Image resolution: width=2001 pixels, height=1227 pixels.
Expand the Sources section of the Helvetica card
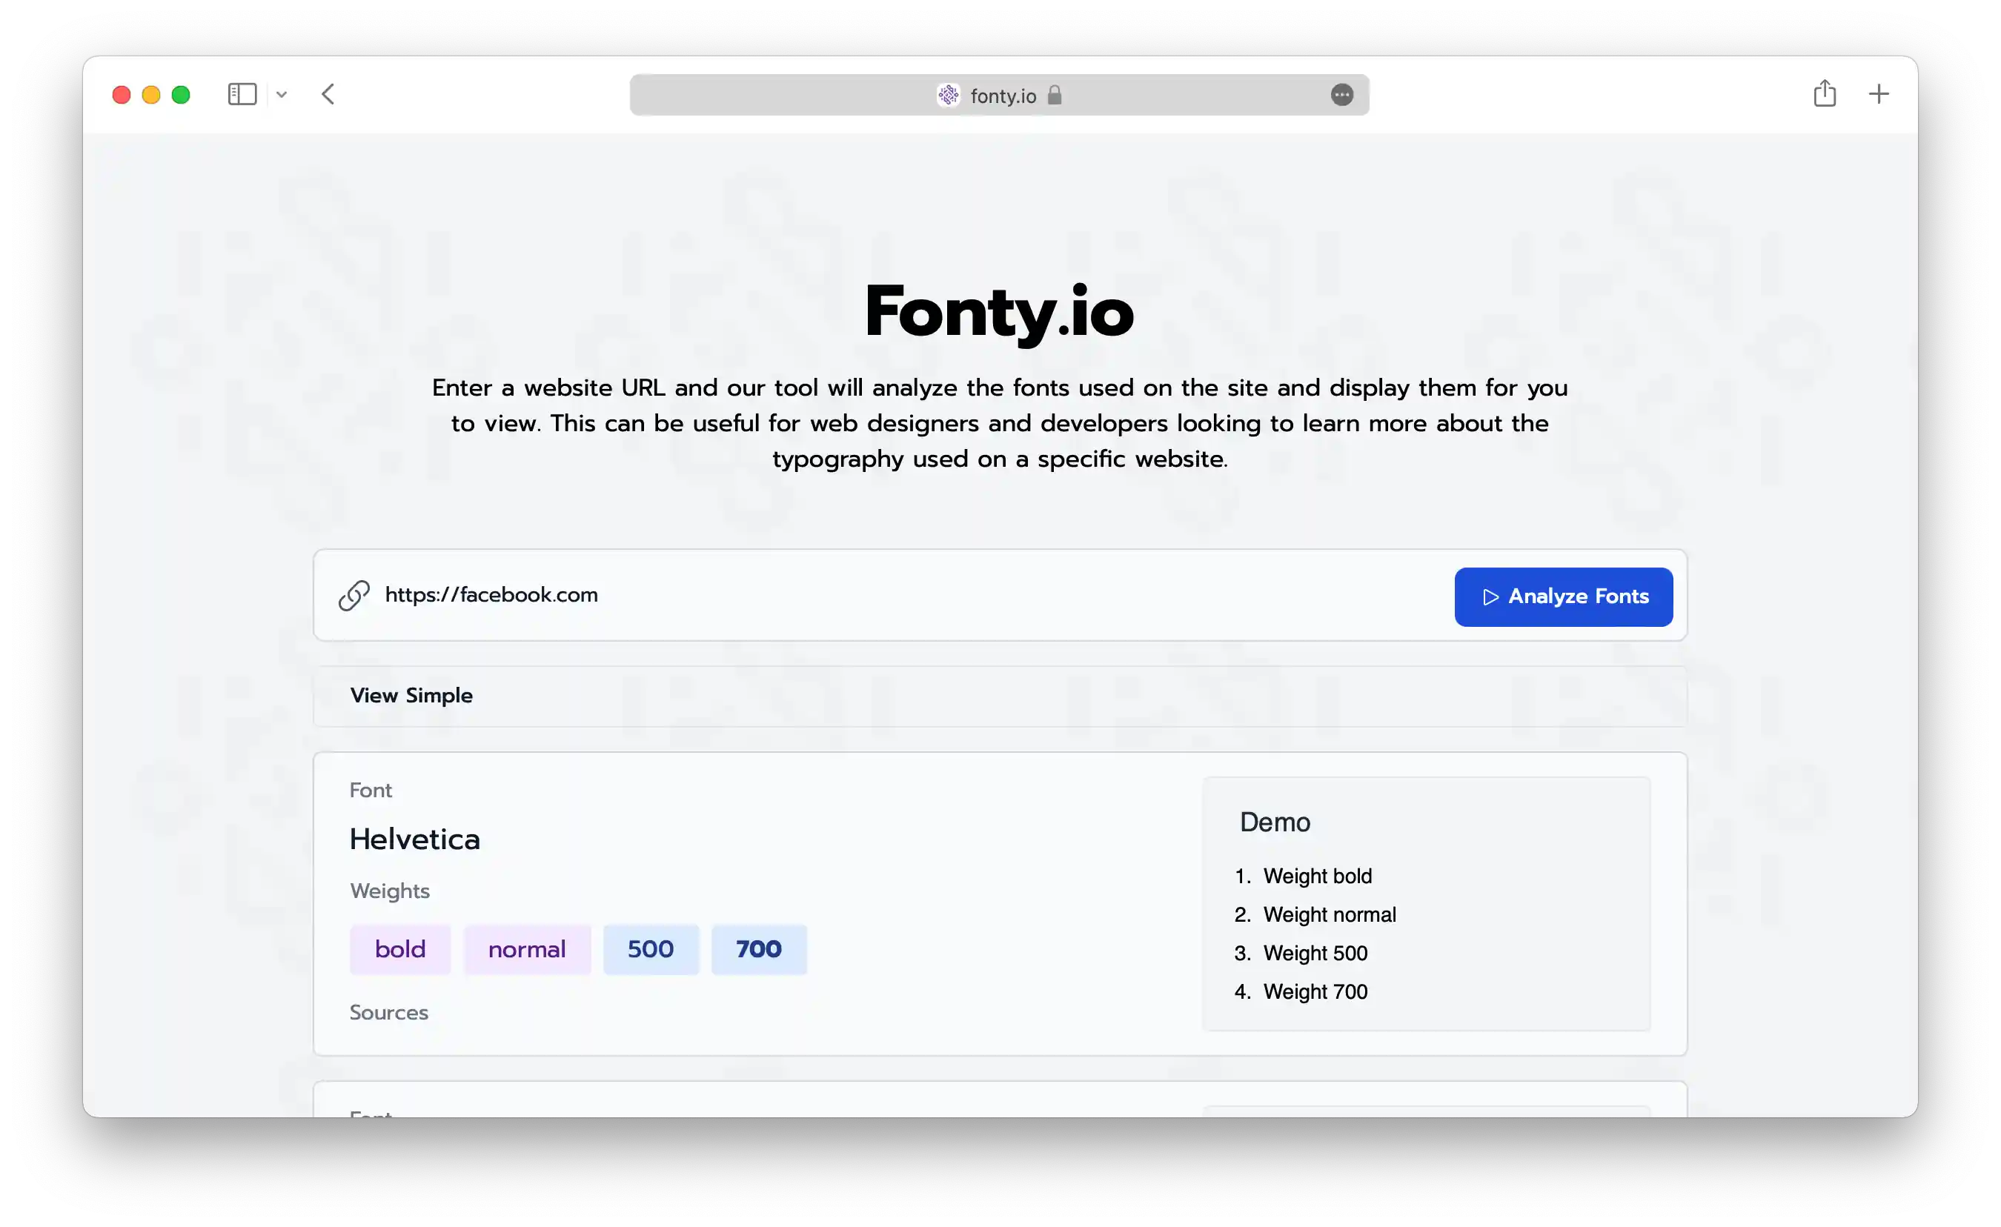pyautogui.click(x=389, y=1012)
